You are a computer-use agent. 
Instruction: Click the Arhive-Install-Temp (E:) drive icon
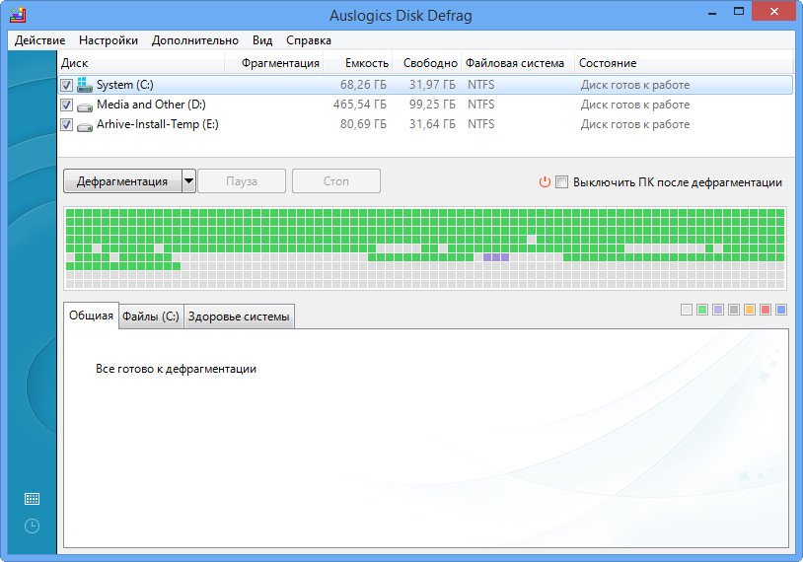pos(85,125)
